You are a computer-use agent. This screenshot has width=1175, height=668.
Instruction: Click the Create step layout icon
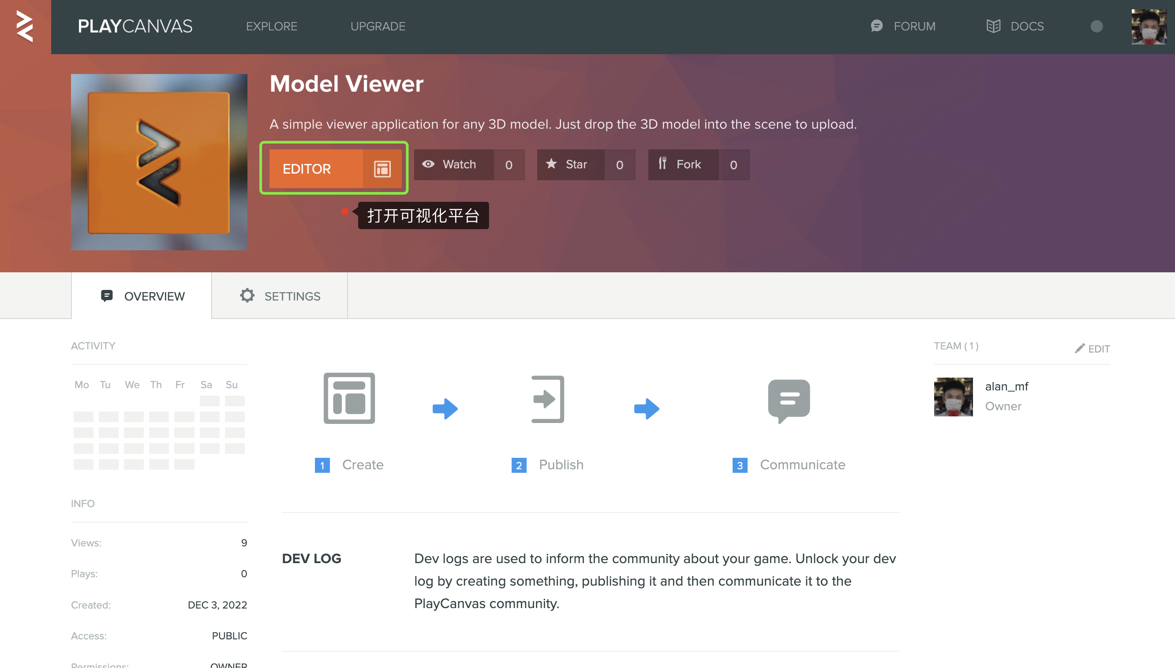tap(349, 398)
